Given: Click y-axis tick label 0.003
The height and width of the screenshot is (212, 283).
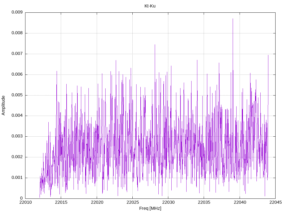Looking at the screenshot, I should click(x=17, y=136).
